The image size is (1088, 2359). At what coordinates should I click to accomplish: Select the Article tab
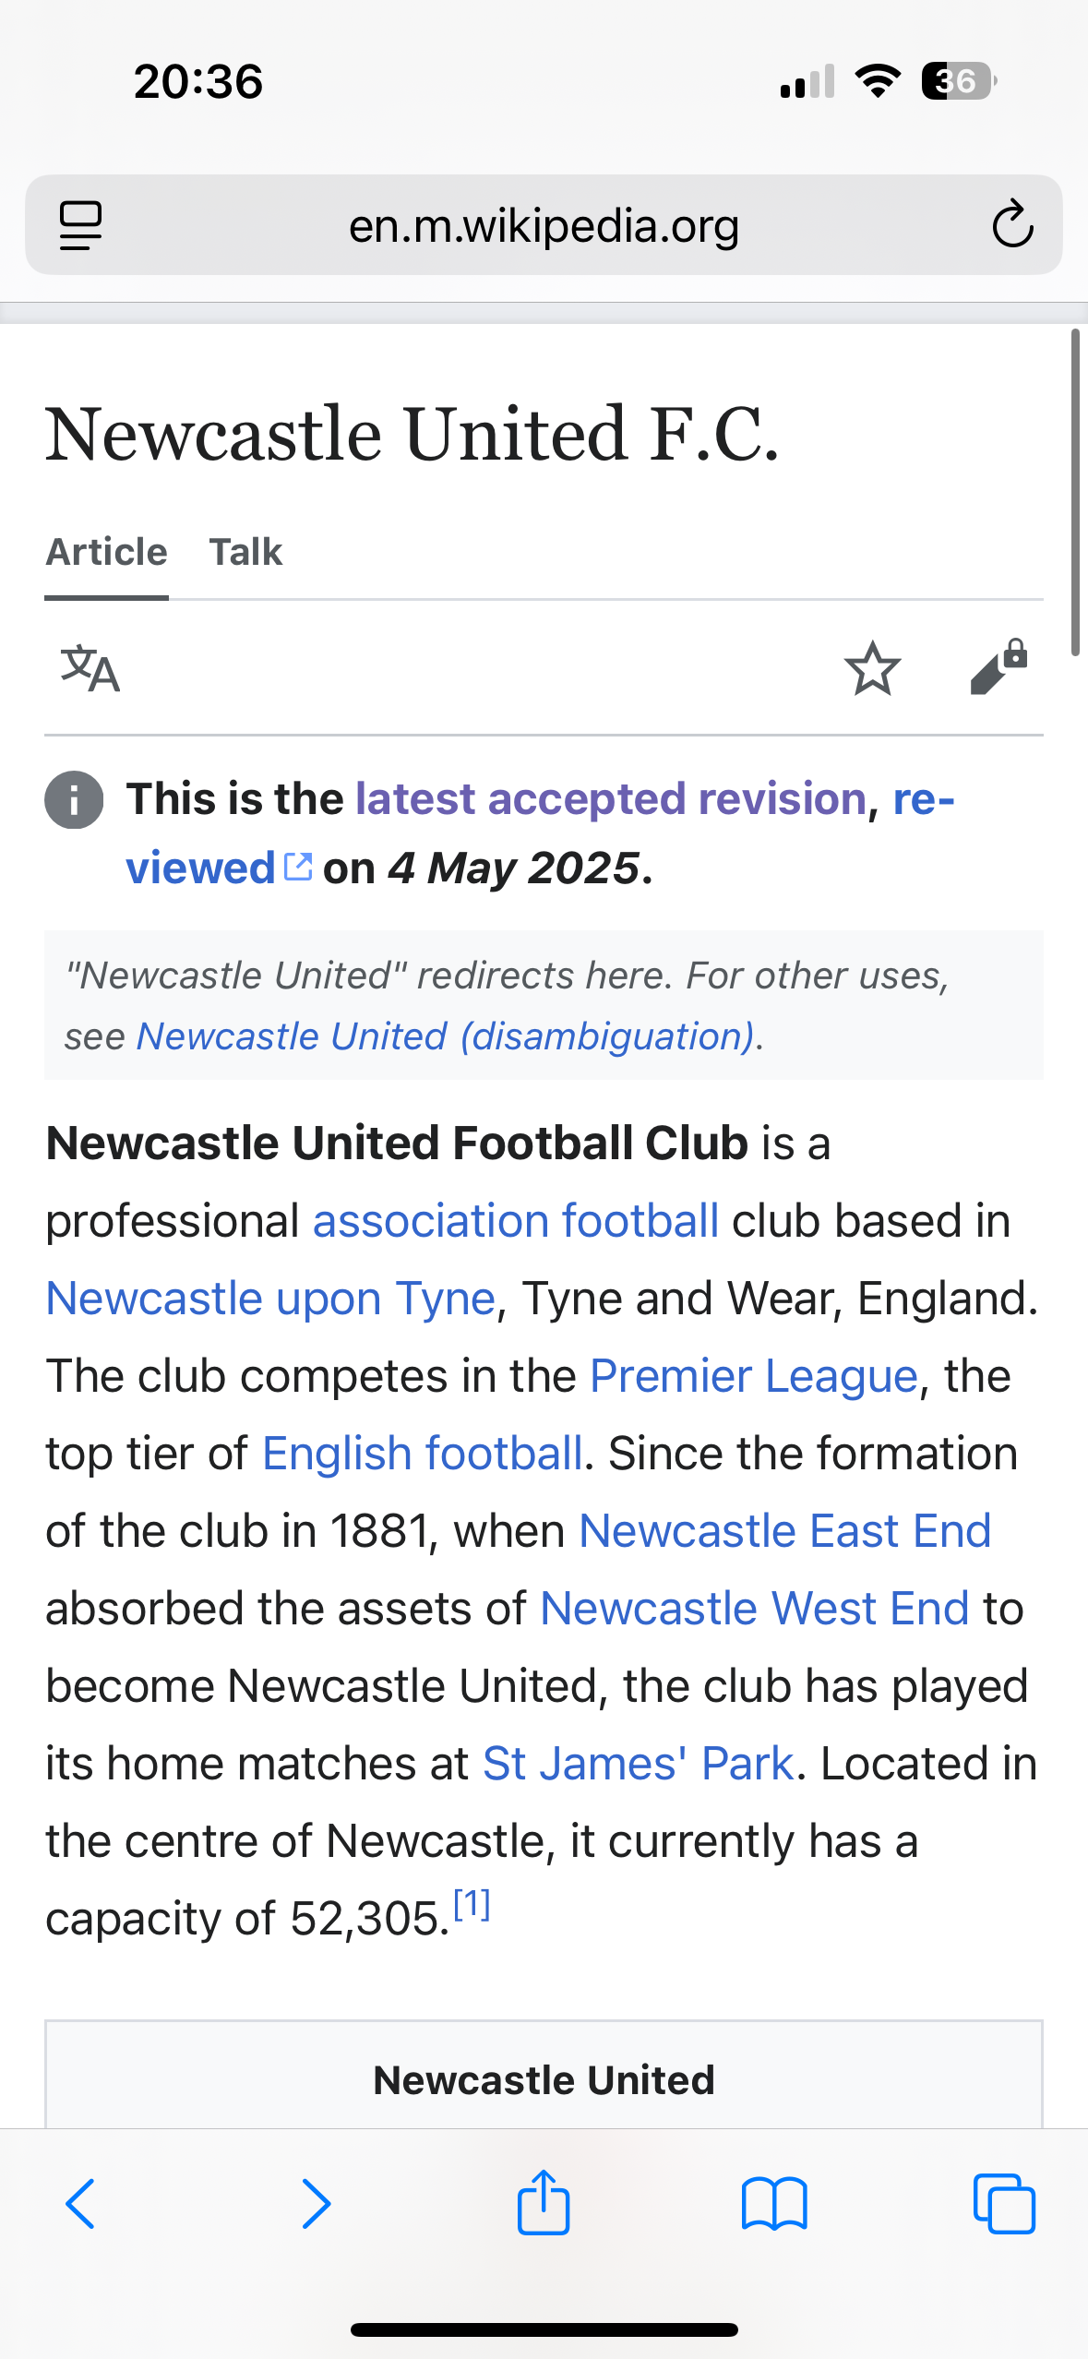107,552
